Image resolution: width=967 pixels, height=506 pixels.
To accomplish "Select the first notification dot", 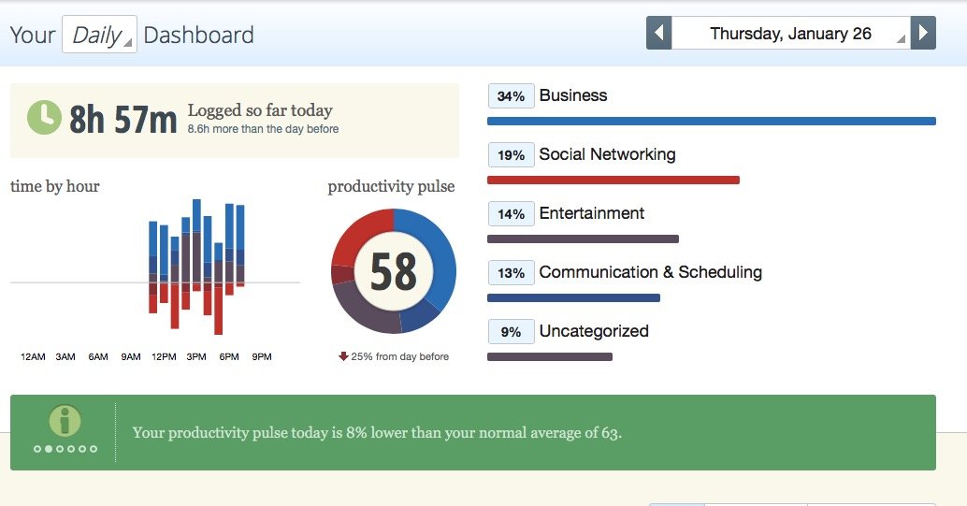I will tap(37, 449).
